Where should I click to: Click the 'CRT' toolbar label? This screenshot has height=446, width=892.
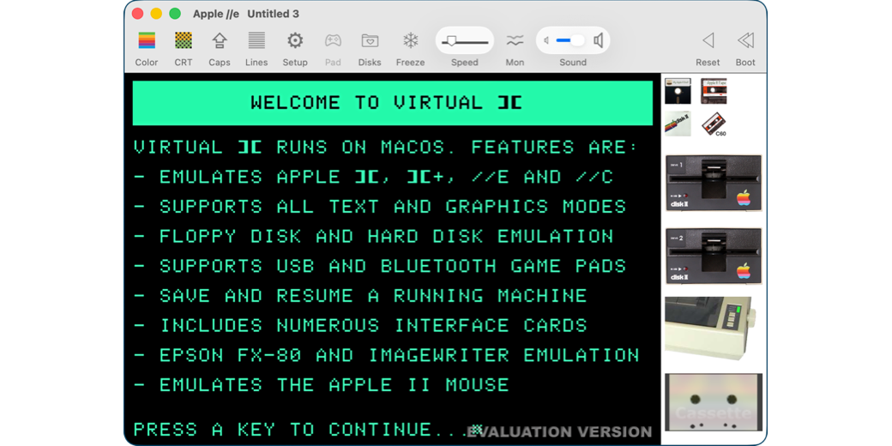coord(184,63)
